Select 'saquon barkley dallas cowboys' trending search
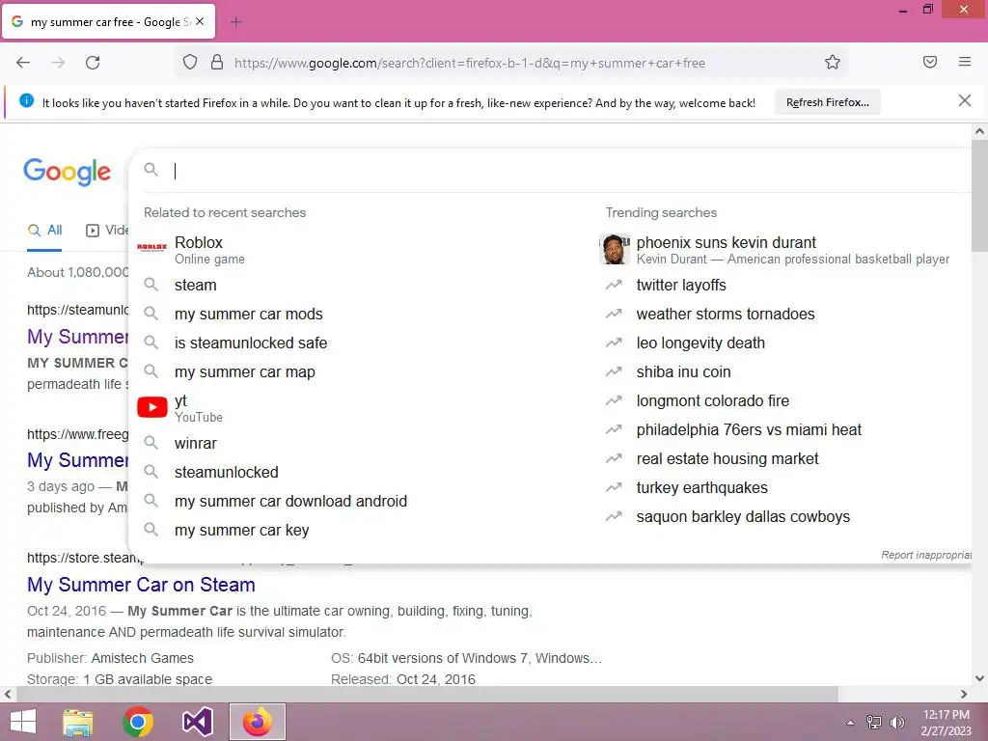The width and height of the screenshot is (988, 741). click(x=743, y=517)
